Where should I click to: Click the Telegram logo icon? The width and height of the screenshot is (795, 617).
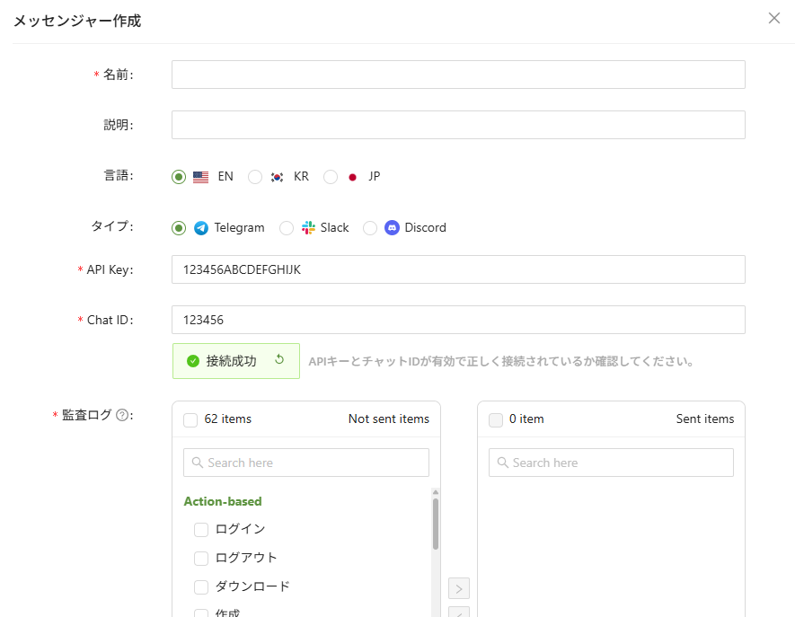[201, 228]
